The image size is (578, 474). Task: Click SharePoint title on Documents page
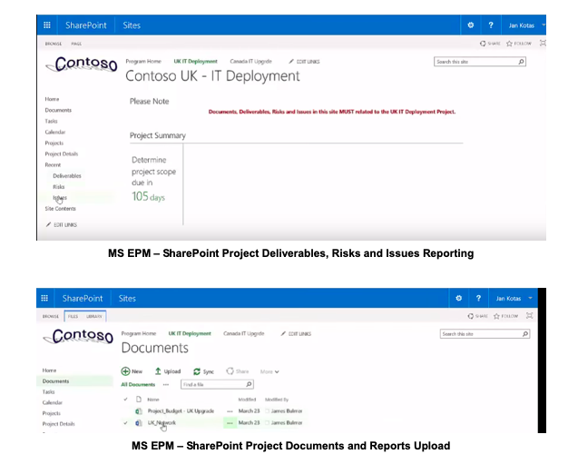click(83, 298)
